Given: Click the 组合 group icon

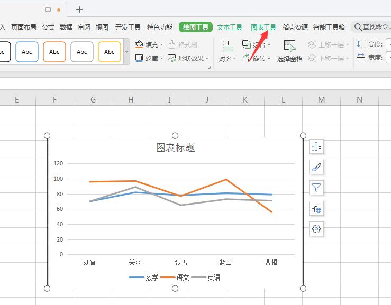Looking at the screenshot, I should point(247,44).
